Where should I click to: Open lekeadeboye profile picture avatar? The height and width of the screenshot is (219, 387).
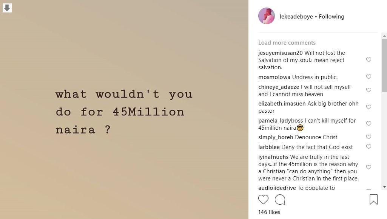coord(266,16)
